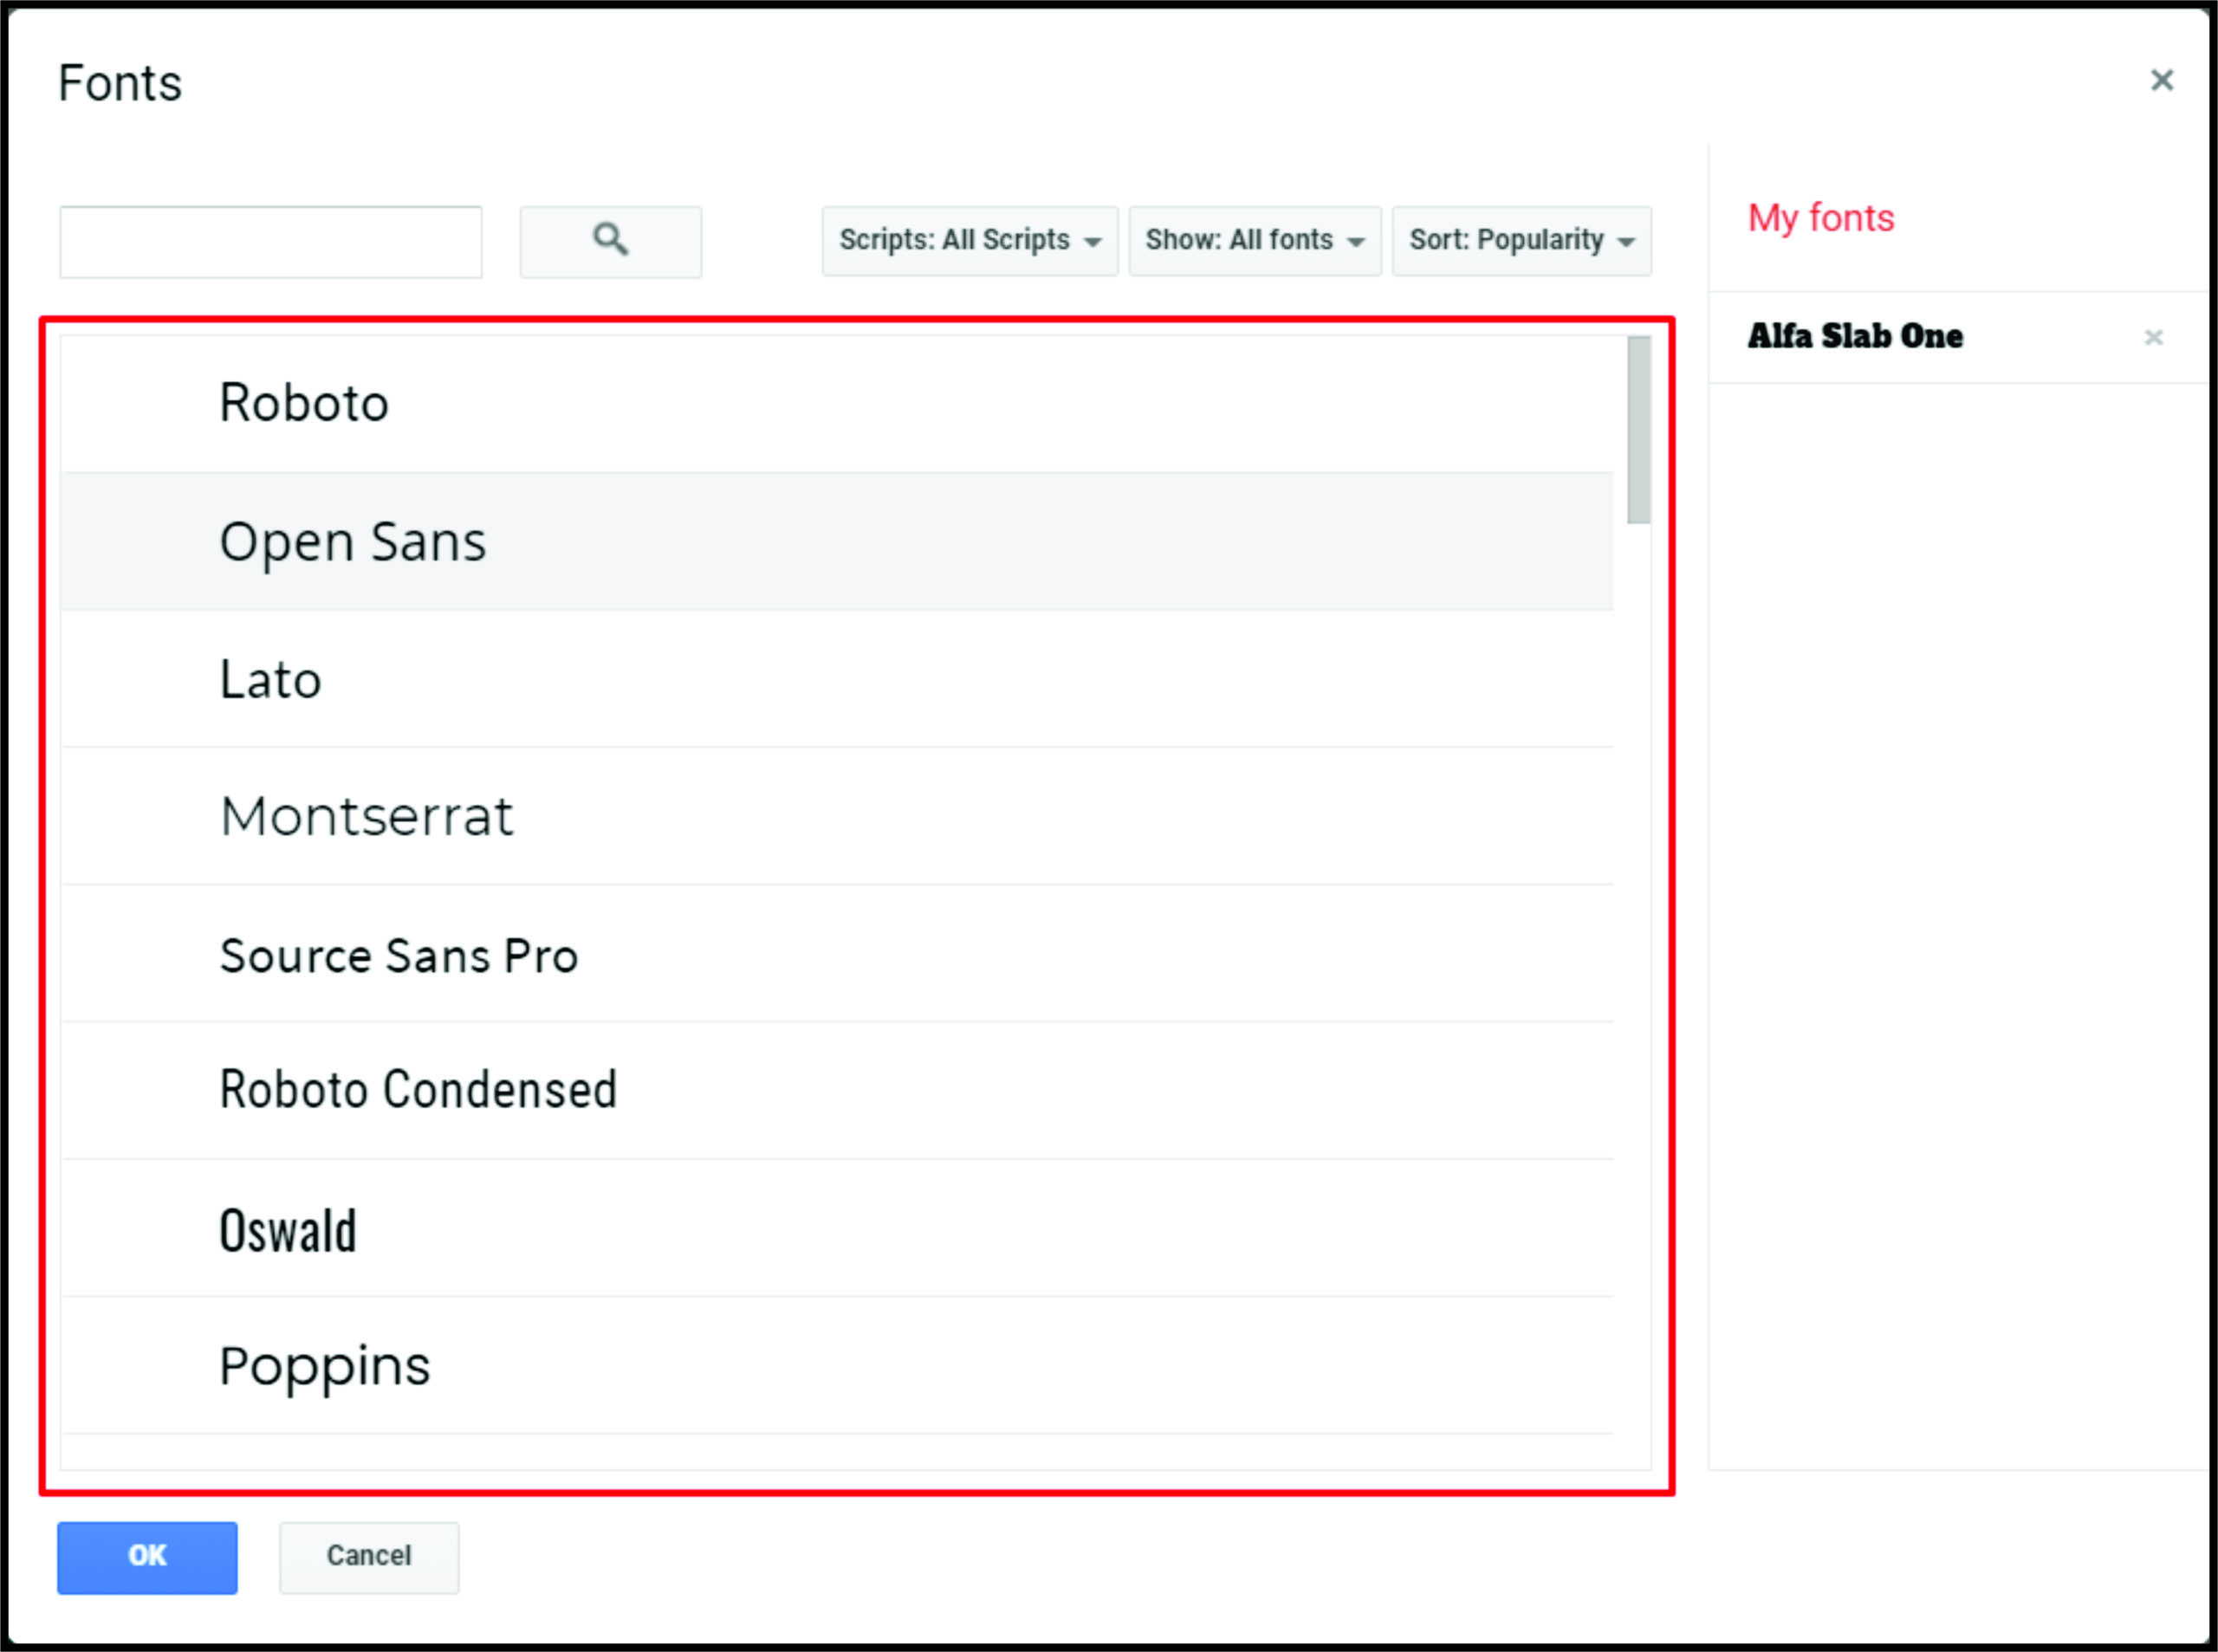The width and height of the screenshot is (2218, 1652).
Task: Choose the Open Sans font
Action: click(x=352, y=541)
